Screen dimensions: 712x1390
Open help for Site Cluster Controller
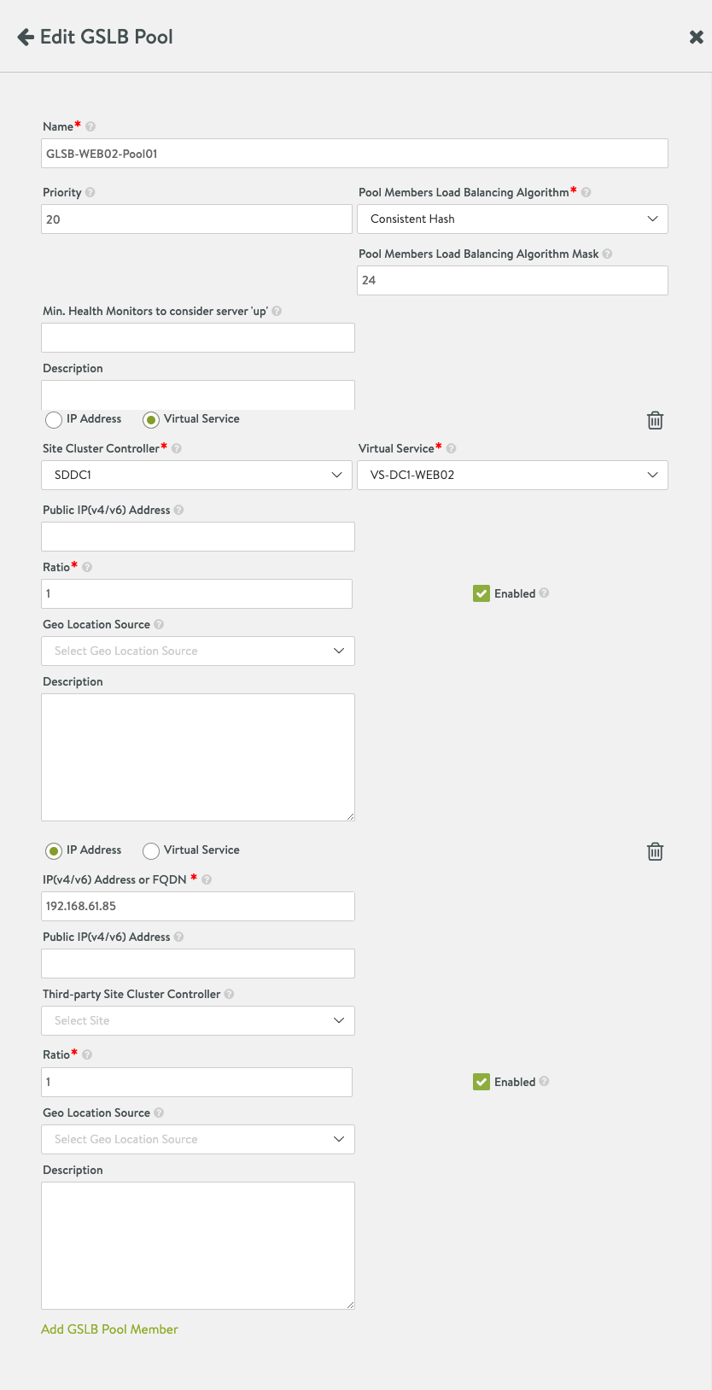(x=177, y=448)
